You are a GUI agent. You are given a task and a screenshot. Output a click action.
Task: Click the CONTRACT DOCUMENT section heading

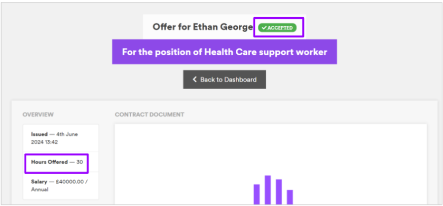coord(149,115)
